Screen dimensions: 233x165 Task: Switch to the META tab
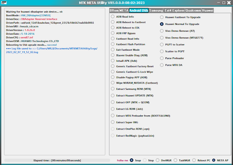click(124, 11)
